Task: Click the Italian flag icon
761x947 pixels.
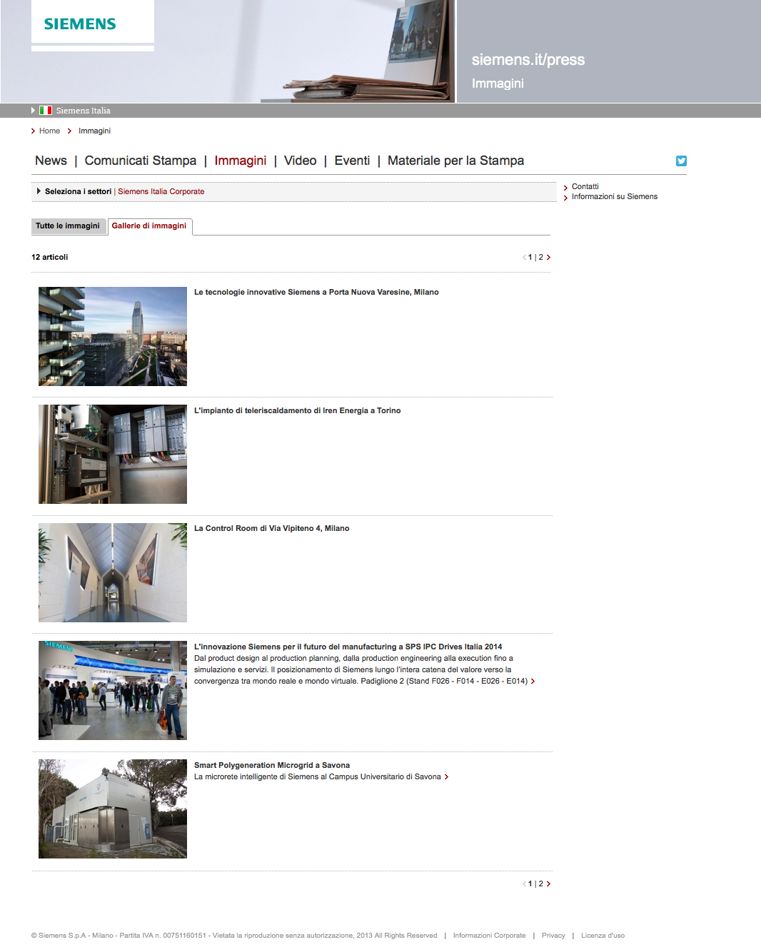Action: (46, 111)
